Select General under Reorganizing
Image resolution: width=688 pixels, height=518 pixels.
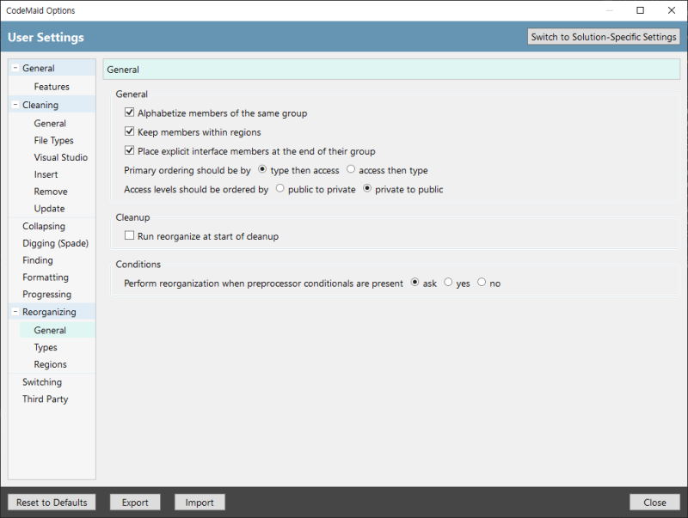click(50, 331)
